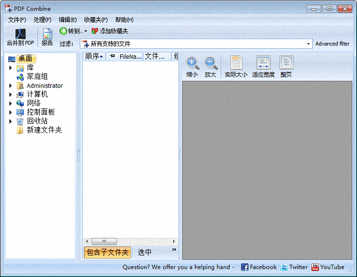
Task: Sort by the 顺序 column header
Action: coord(94,56)
